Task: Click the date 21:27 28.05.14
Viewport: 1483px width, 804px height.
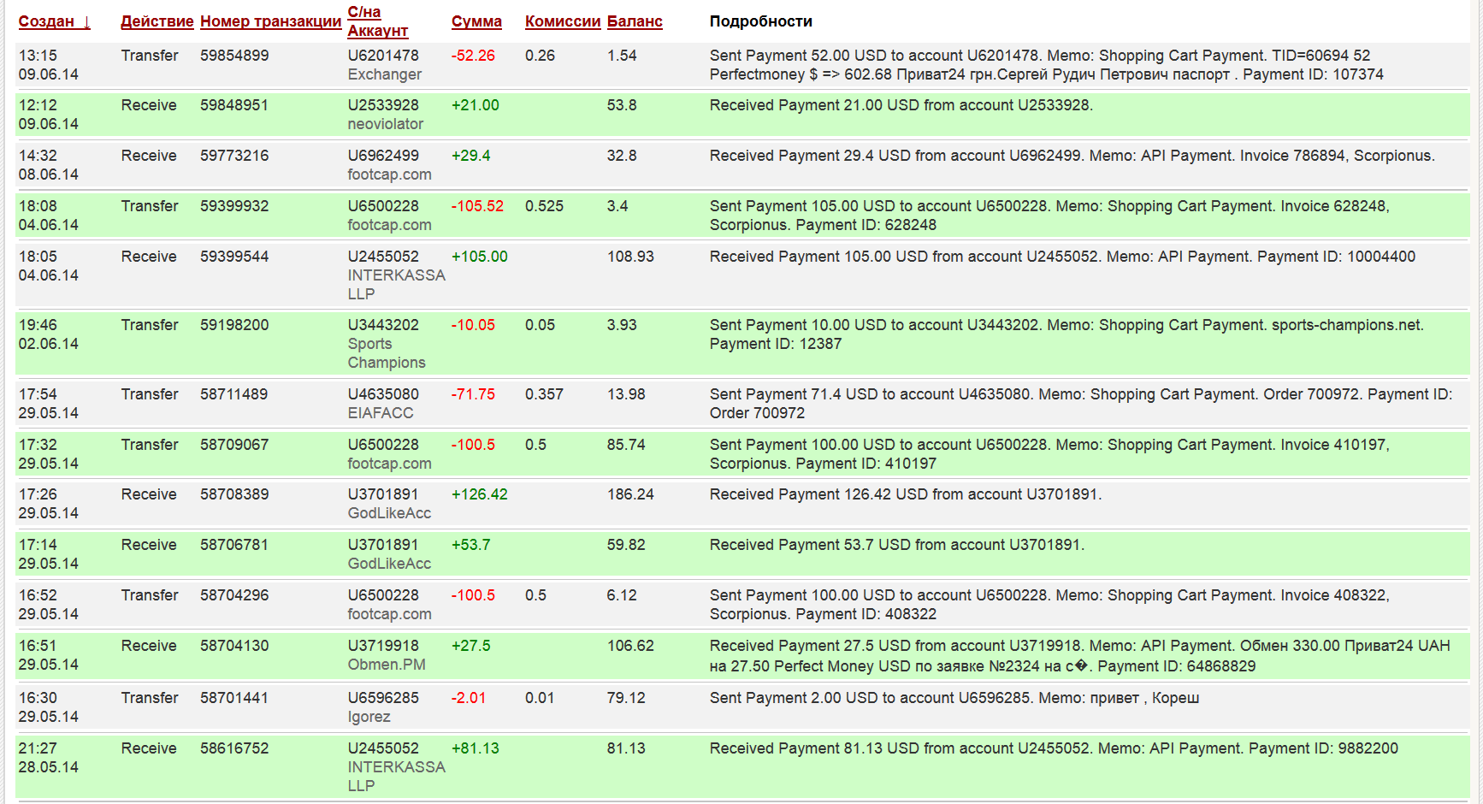Action: tap(49, 758)
